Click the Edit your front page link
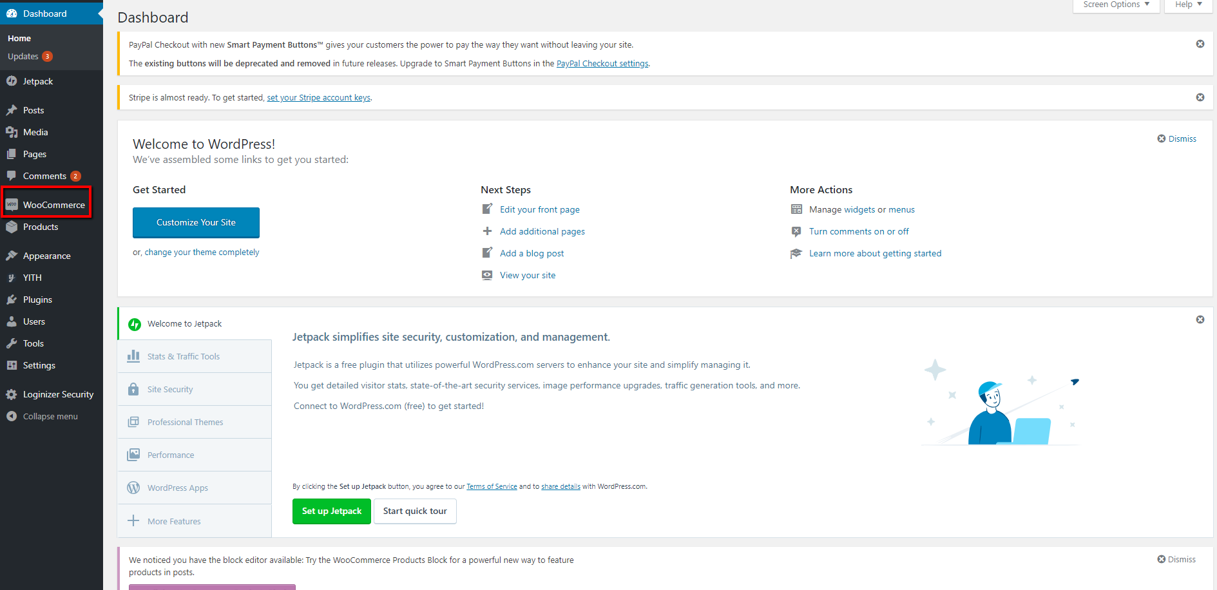 click(540, 209)
